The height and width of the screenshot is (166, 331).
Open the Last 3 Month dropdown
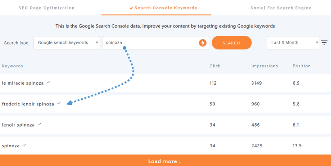pyautogui.click(x=293, y=43)
